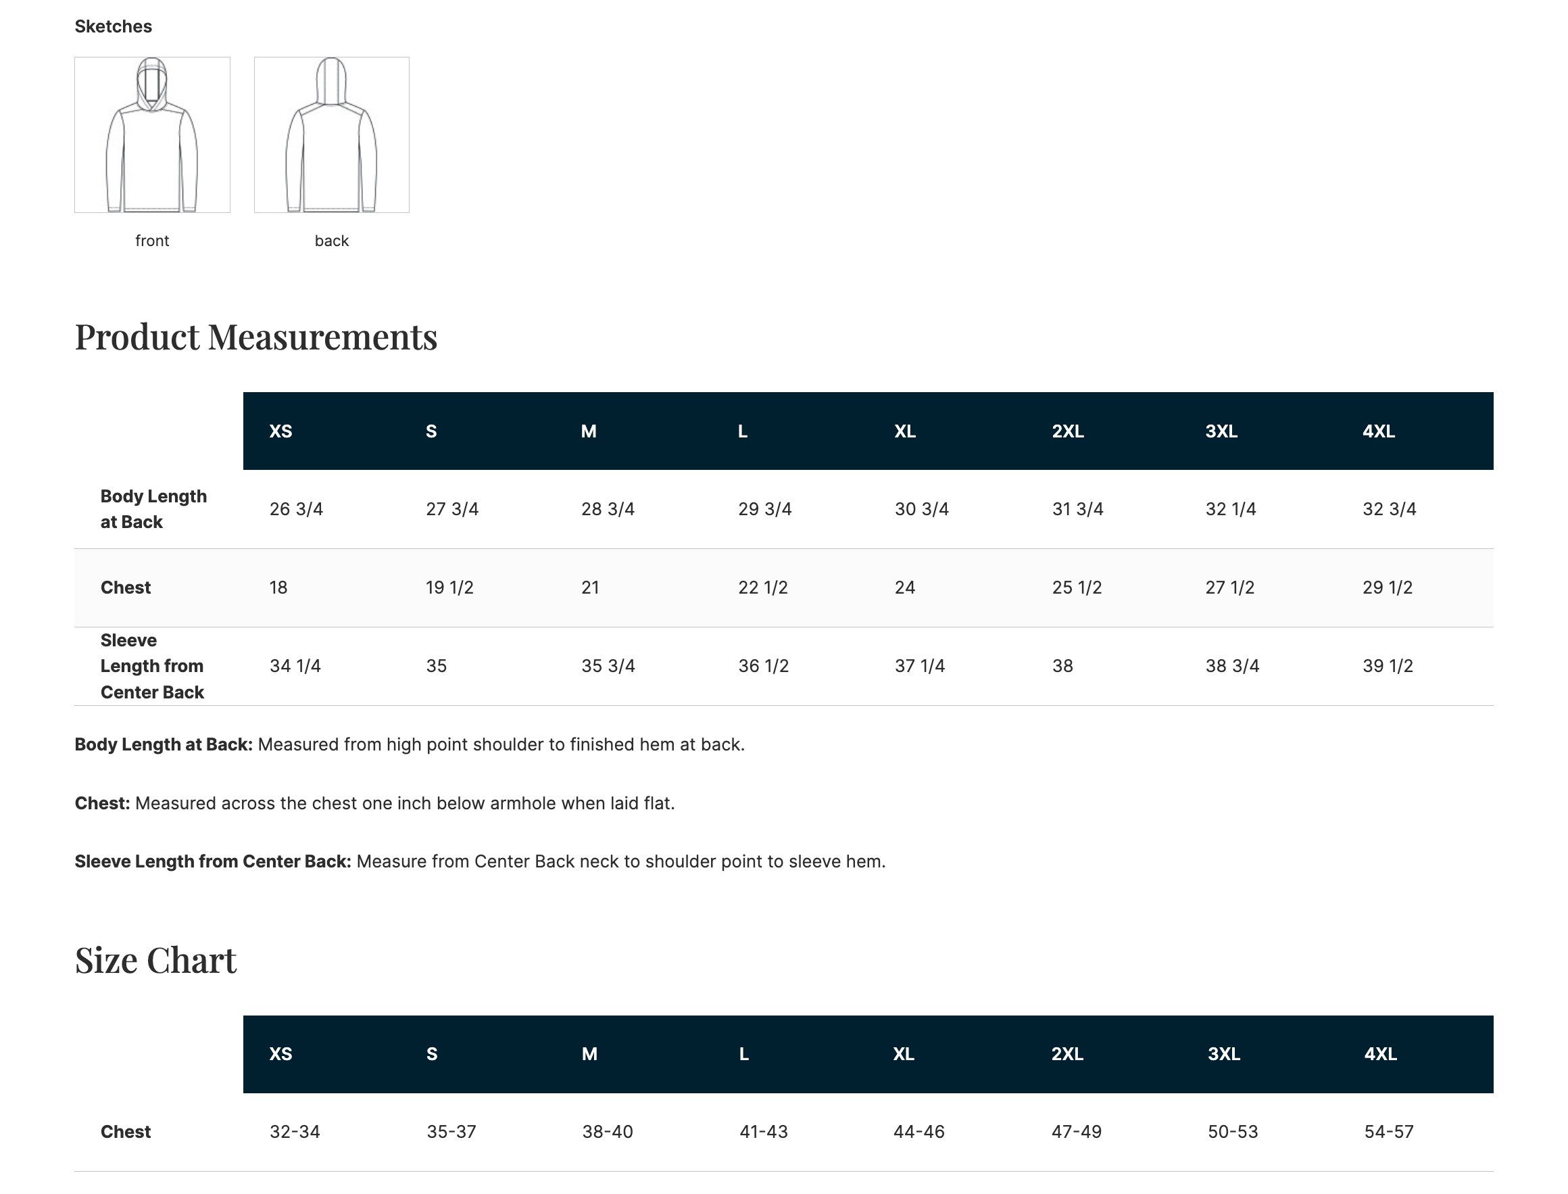Click the Sketches section label
Viewport: 1568px width, 1194px height.
pyautogui.click(x=113, y=26)
